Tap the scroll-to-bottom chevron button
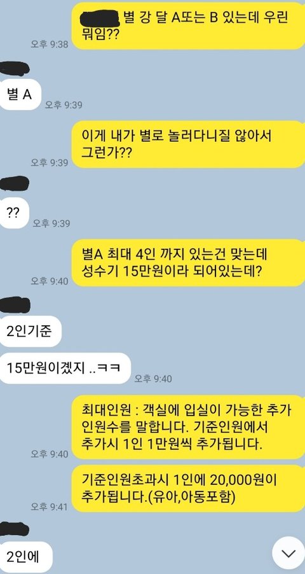305x574 pixels. coord(288,553)
